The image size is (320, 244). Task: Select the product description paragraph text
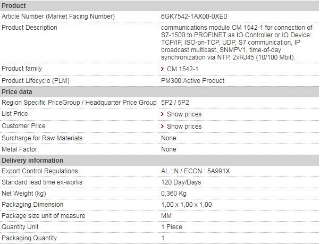237,42
